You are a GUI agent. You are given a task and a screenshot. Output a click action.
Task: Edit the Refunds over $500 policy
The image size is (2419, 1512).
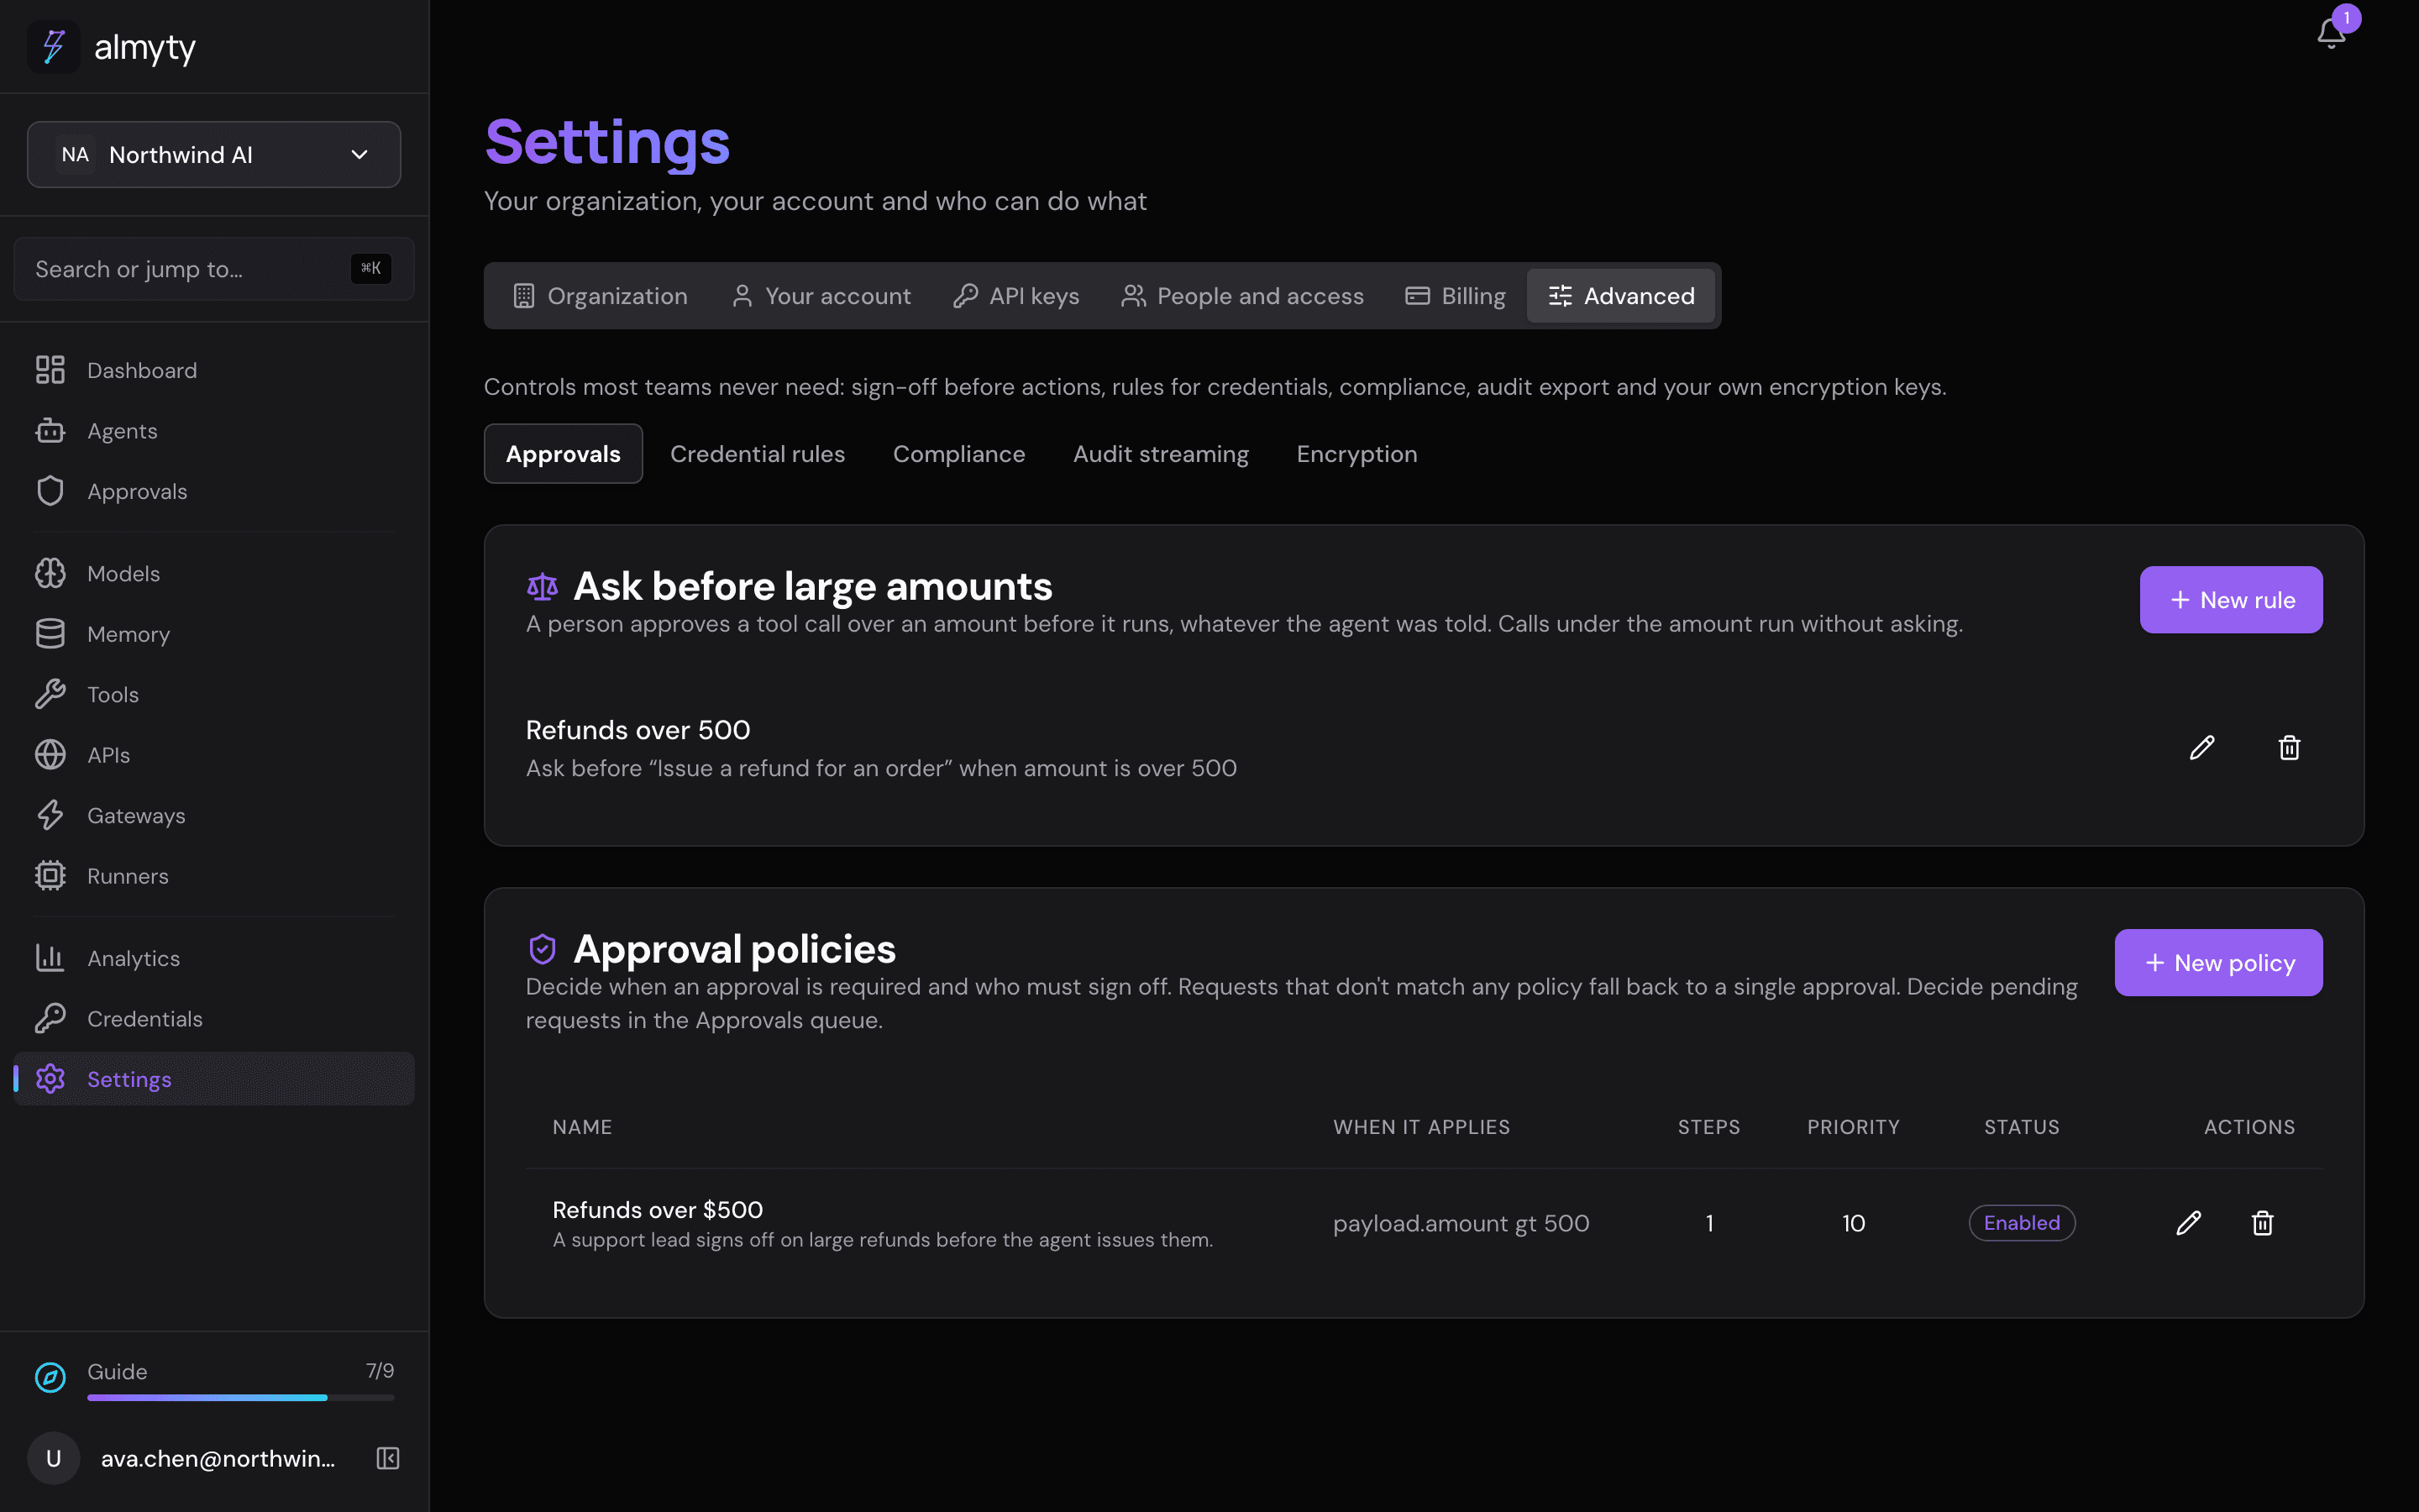[2188, 1223]
